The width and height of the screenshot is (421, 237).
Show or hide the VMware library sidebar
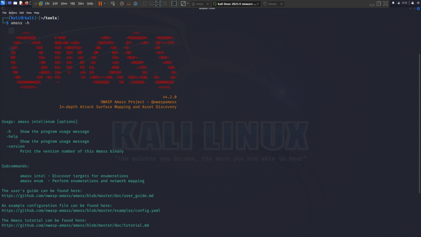(x=144, y=3)
